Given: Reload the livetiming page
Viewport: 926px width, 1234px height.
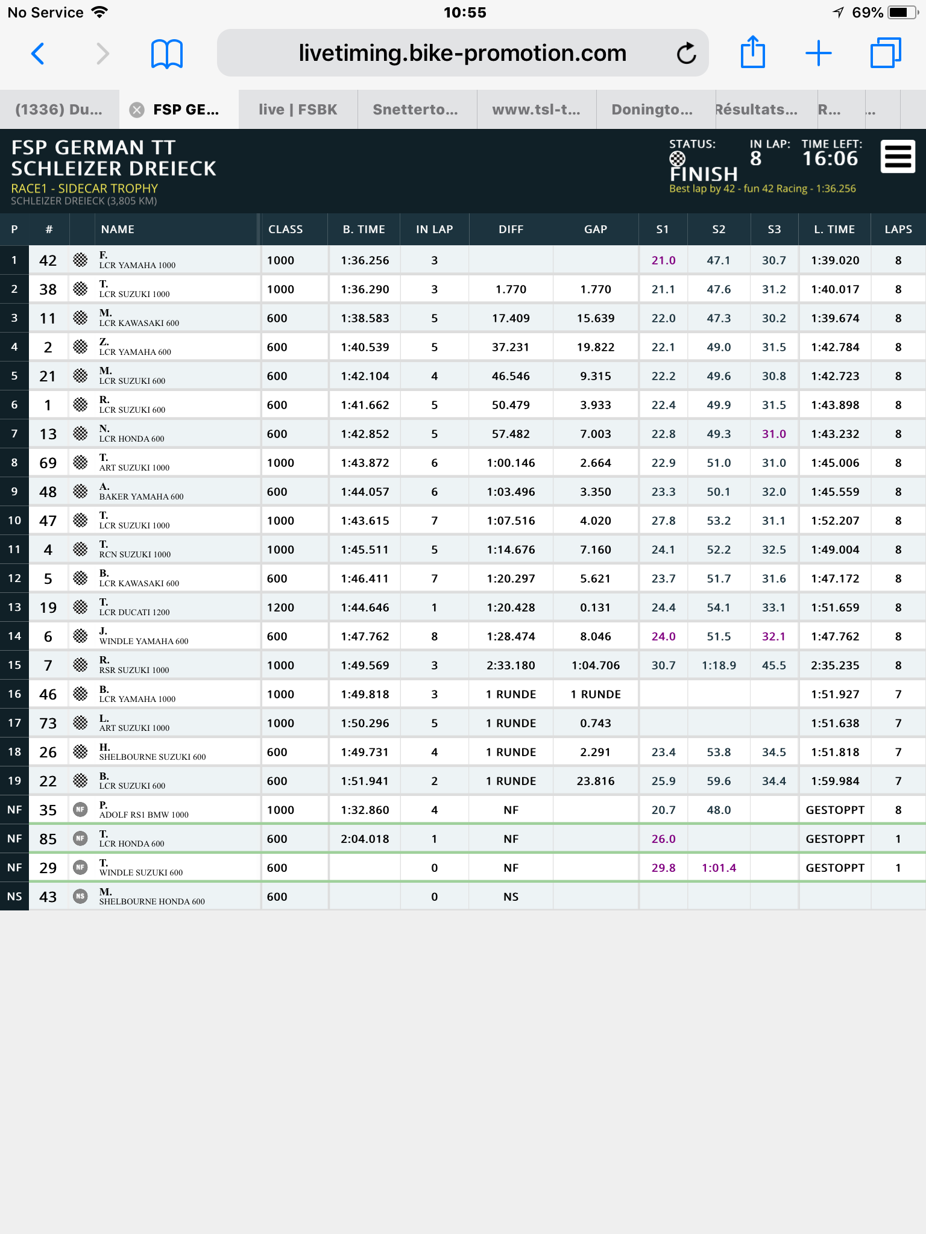Looking at the screenshot, I should tap(686, 53).
